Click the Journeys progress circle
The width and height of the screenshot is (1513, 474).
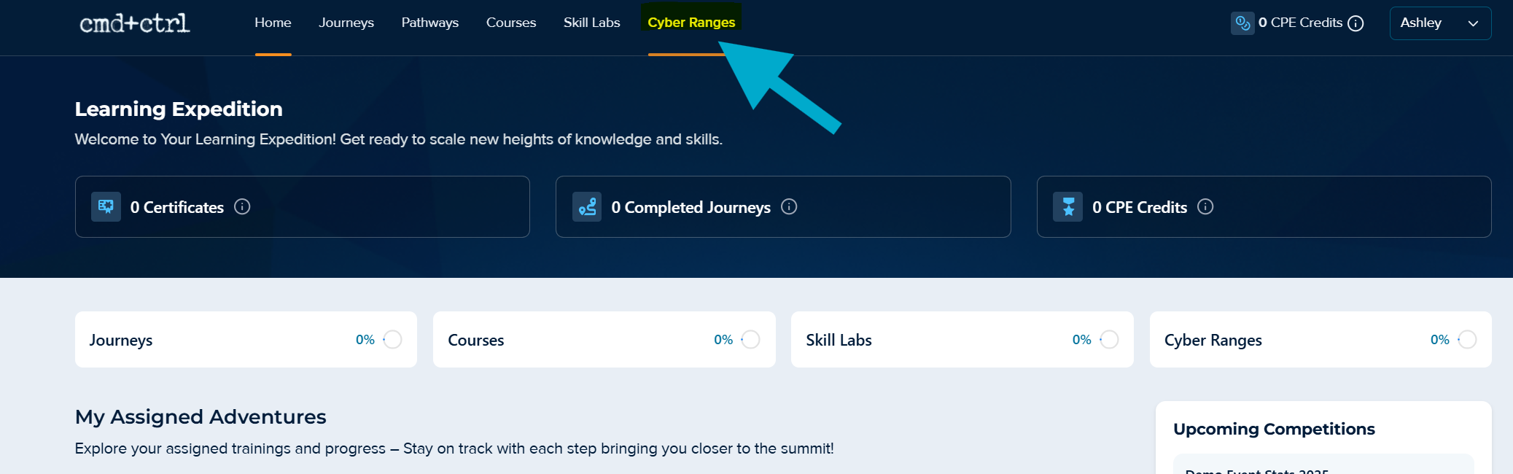point(392,340)
